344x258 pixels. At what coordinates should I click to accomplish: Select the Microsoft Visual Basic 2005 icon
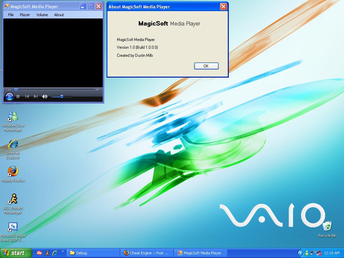[x=13, y=232]
